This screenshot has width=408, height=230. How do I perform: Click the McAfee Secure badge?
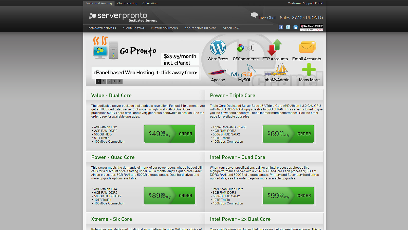[x=311, y=28]
